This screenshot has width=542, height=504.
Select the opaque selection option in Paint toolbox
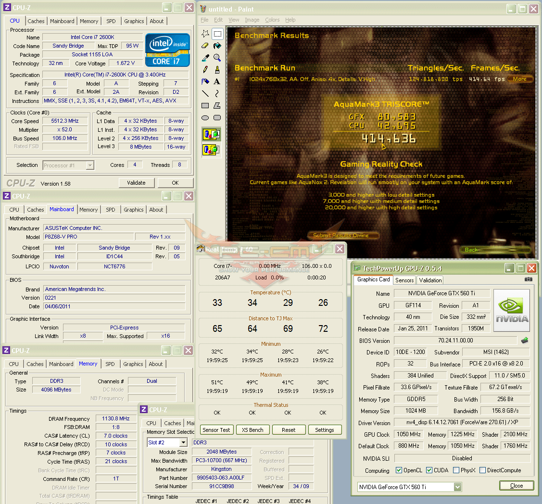pyautogui.click(x=211, y=134)
